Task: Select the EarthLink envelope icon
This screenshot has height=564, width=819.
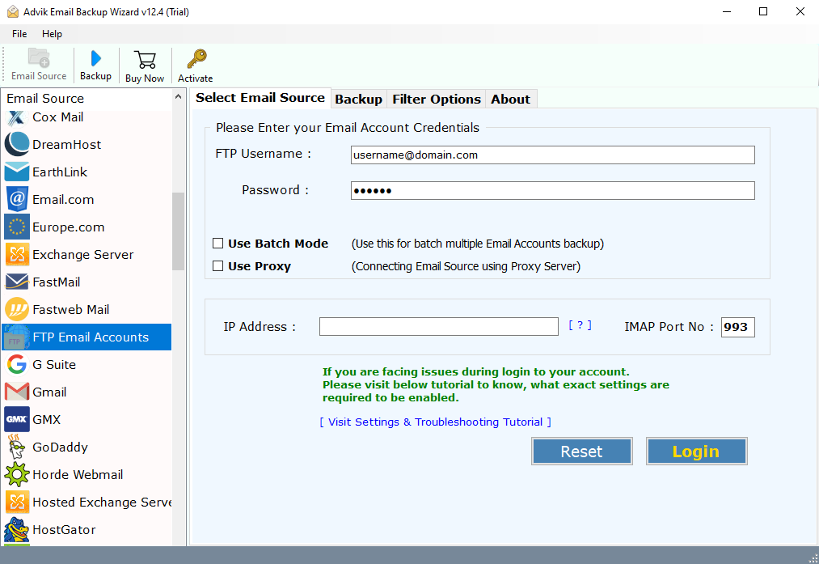Action: point(17,172)
